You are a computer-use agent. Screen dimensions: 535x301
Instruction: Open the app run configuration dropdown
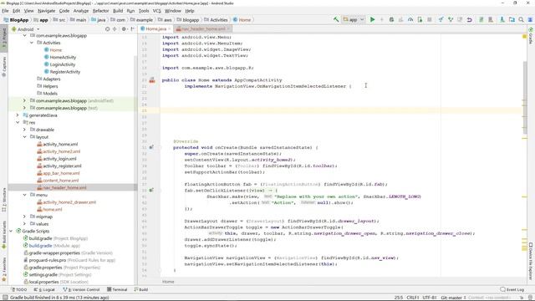tap(354, 20)
